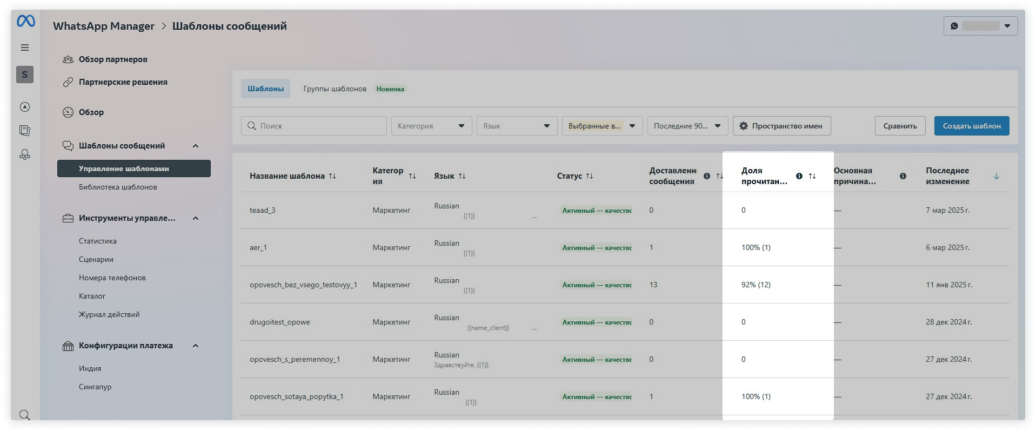The height and width of the screenshot is (432, 1036).
Task: Sort templates by Статус column arrows
Action: [x=590, y=176]
